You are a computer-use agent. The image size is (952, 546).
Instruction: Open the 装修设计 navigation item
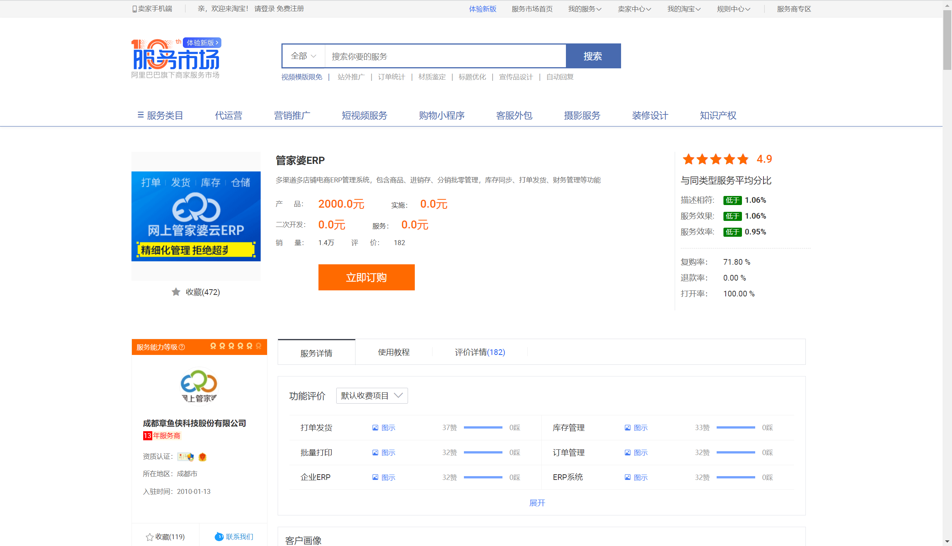pos(650,115)
